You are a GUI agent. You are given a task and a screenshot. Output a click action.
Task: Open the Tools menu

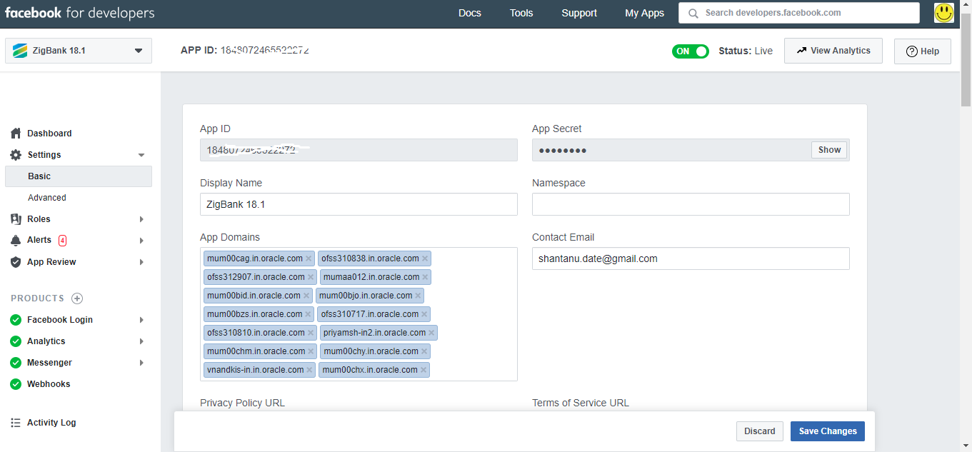pyautogui.click(x=521, y=13)
